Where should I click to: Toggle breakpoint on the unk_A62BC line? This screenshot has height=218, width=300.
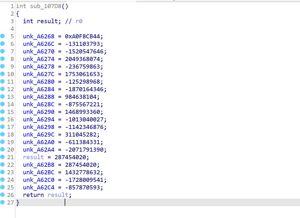tap(2, 172)
